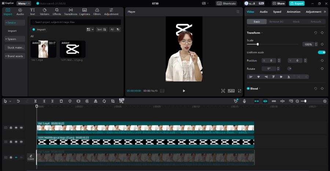The width and height of the screenshot is (330, 171).
Task: Open the Animation tab in properties panel
Action: 293,12
